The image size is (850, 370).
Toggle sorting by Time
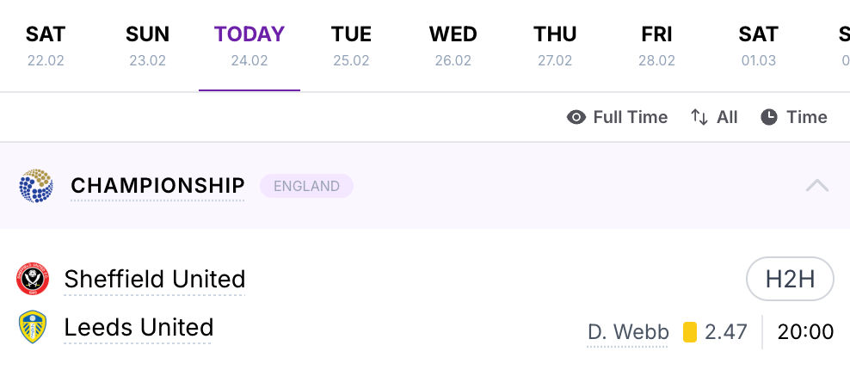point(793,117)
